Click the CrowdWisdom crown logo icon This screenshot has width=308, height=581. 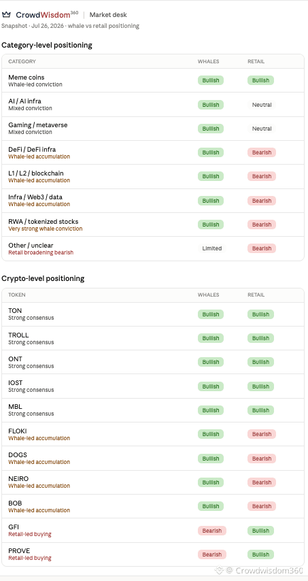(x=6, y=15)
